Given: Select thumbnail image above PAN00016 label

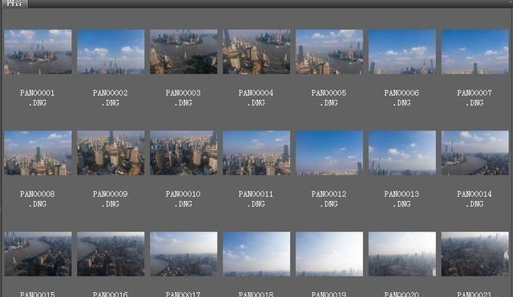Looking at the screenshot, I should (x=111, y=254).
